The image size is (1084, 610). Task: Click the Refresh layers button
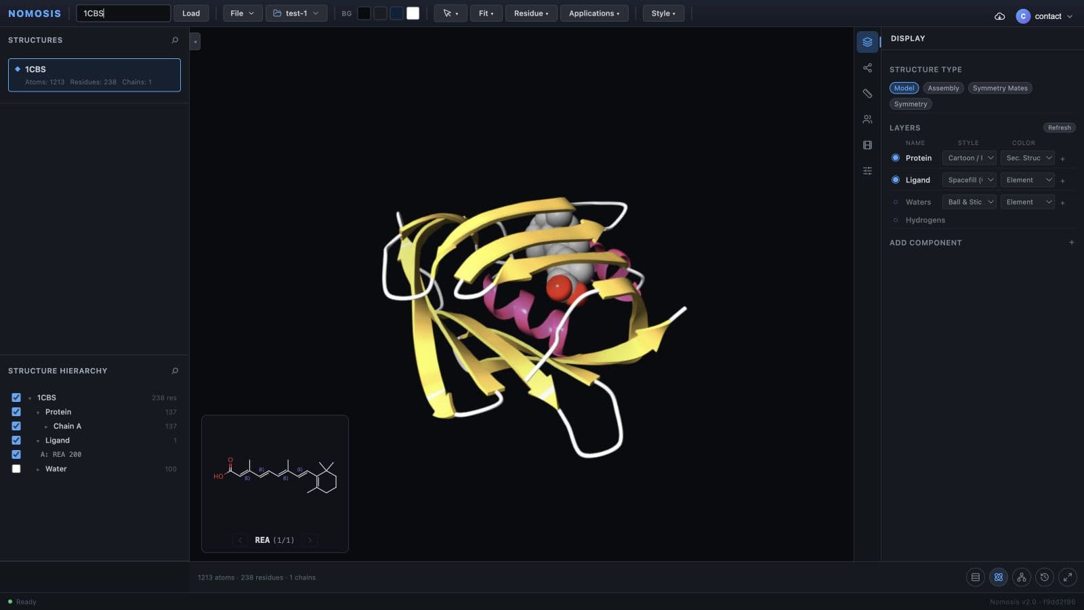[x=1059, y=127]
